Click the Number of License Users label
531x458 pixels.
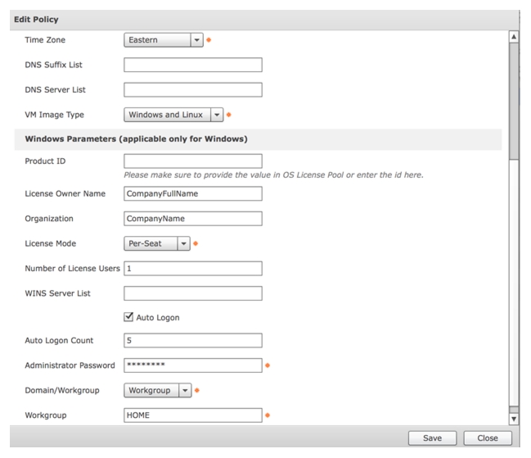click(73, 269)
